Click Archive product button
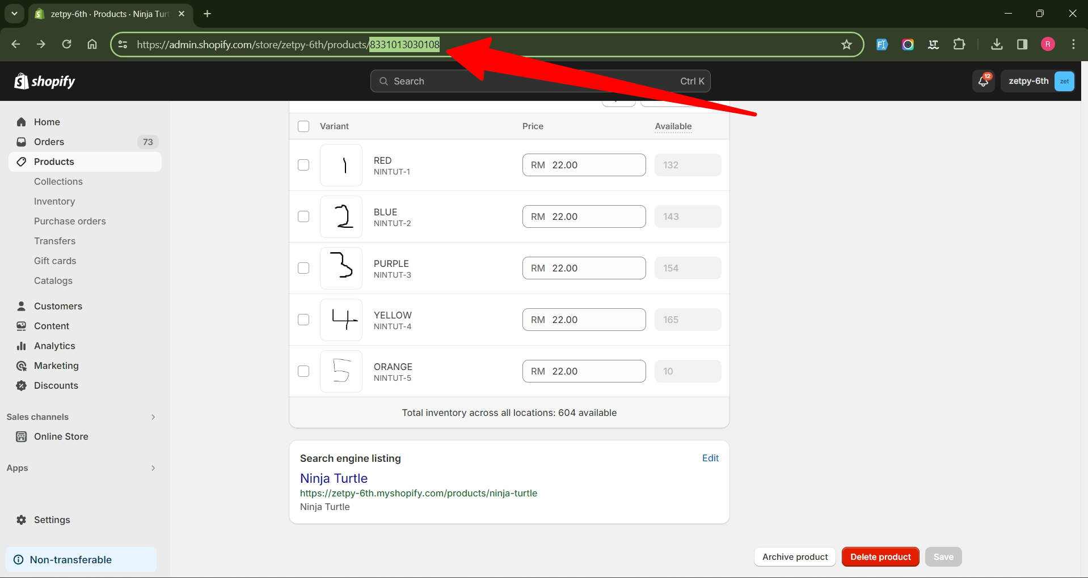The height and width of the screenshot is (578, 1088). click(795, 557)
